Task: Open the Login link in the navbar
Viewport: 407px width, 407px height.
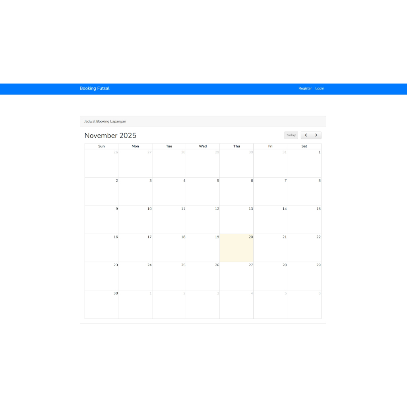Action: [320, 88]
